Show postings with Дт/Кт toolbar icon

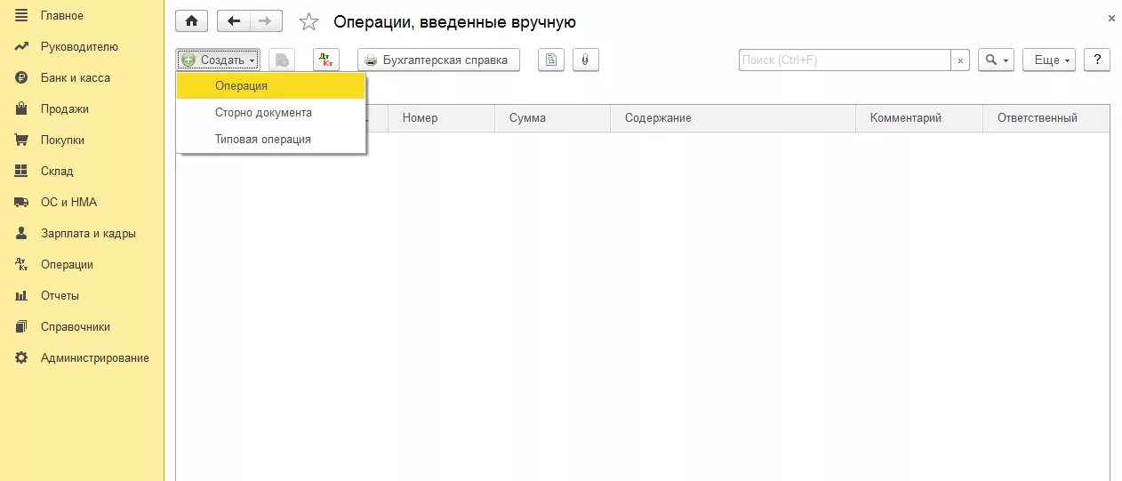pyautogui.click(x=326, y=60)
